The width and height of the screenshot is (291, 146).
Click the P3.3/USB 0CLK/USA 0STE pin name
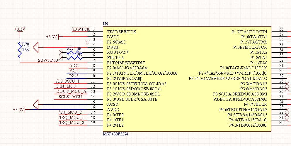(132, 99)
